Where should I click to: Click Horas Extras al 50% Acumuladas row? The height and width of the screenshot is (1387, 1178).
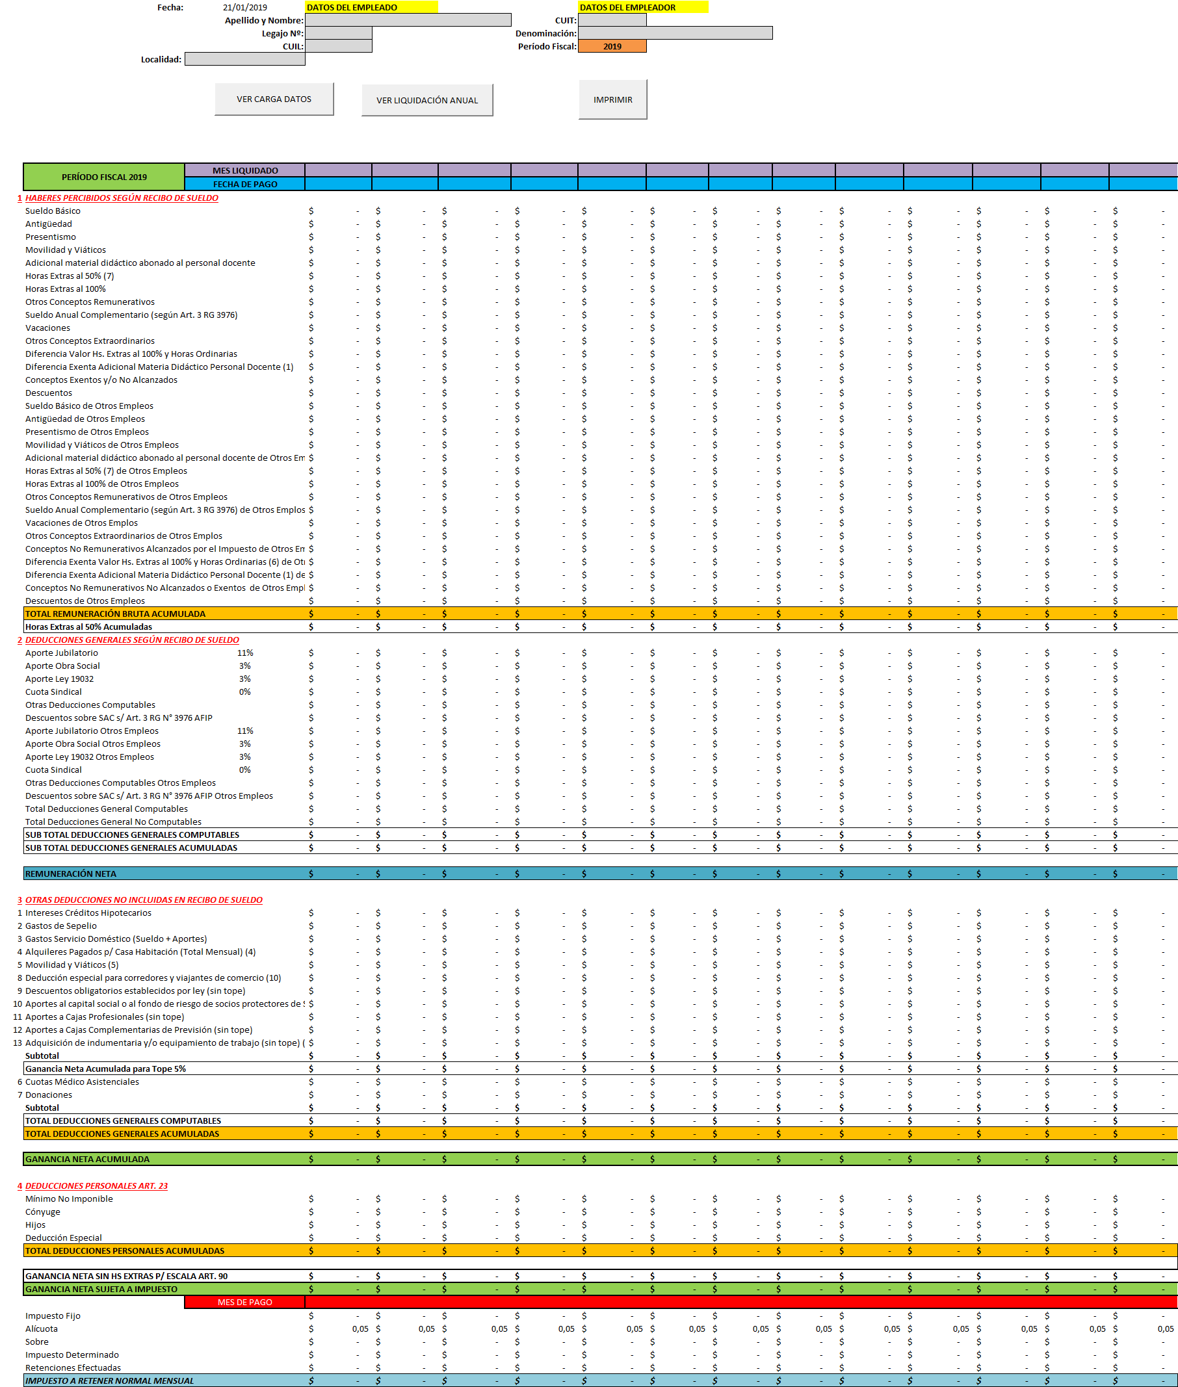600,627
